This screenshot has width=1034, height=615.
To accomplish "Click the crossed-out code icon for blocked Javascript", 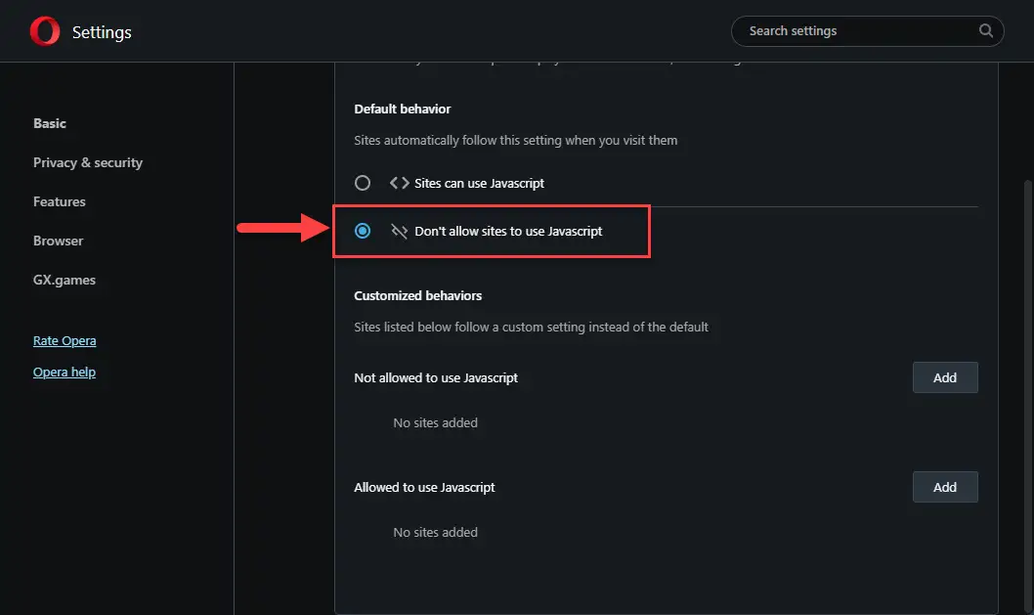I will [x=399, y=231].
